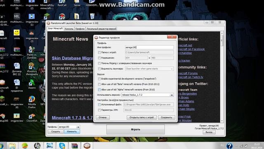
Task: Enable the Папка с игрой checkbox
Action: coord(99,53)
